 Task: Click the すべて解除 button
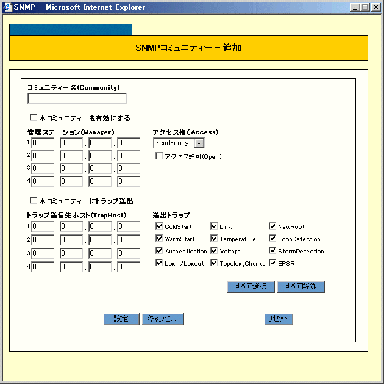(x=300, y=287)
